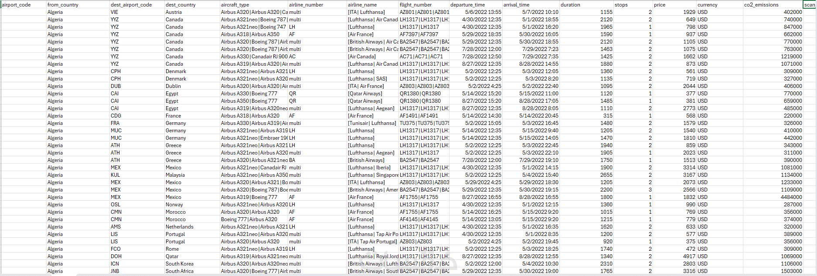This screenshot has width=817, height=276.
Task: Click aircraft cell Boeing 777|Airbus A320
Action: coord(254,219)
